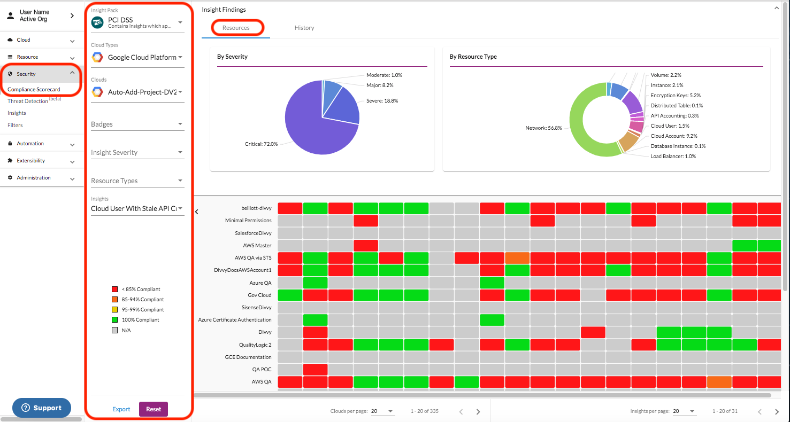Click yellow 95-99% Compliant legend swatch

tap(114, 310)
